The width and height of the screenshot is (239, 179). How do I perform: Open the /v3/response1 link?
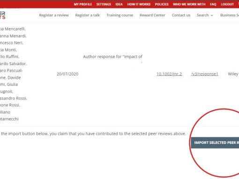tap(204, 74)
